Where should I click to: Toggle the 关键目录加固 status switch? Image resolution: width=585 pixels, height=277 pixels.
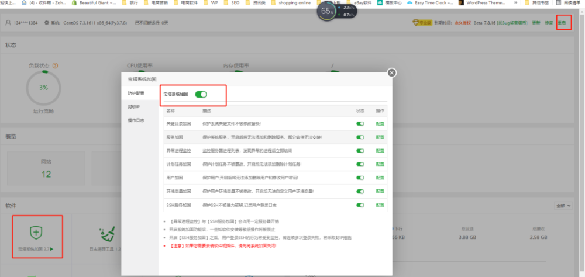coord(360,123)
